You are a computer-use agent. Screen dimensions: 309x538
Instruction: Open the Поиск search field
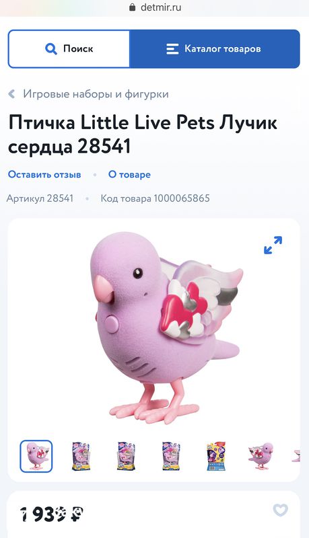69,48
